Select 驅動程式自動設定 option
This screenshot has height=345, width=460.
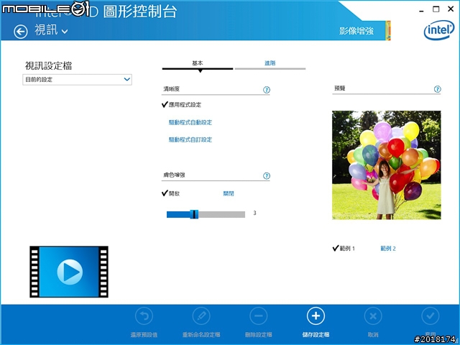coord(190,122)
